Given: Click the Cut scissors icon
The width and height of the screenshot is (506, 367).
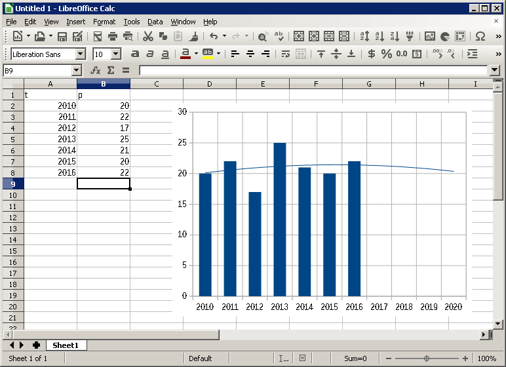Looking at the screenshot, I should pyautogui.click(x=147, y=37).
